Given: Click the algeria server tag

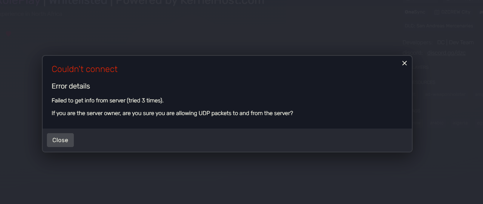Looking at the screenshot, I should (x=460, y=123).
